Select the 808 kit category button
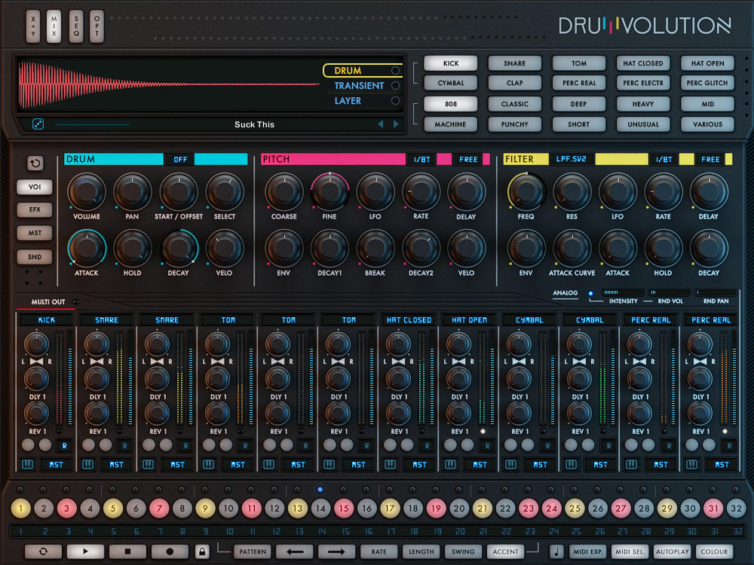 click(450, 103)
